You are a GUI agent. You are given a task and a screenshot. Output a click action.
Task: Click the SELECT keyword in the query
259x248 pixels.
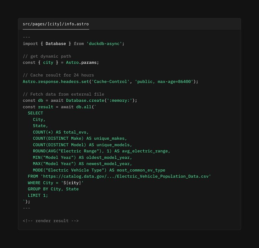pos(35,113)
